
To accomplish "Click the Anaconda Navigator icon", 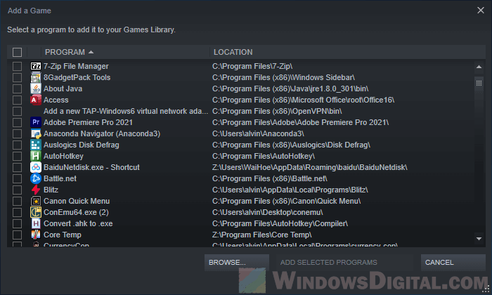I will 36,133.
